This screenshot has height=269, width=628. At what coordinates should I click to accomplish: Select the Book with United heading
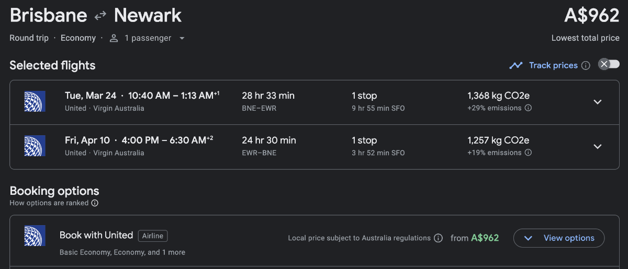click(x=96, y=235)
